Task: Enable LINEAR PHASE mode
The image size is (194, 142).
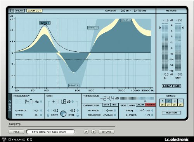Action: click(x=171, y=86)
